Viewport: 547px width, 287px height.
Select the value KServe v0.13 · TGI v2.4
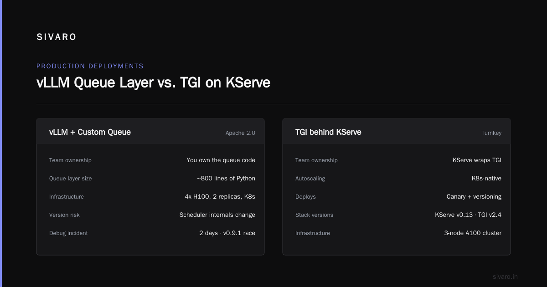[x=468, y=215]
